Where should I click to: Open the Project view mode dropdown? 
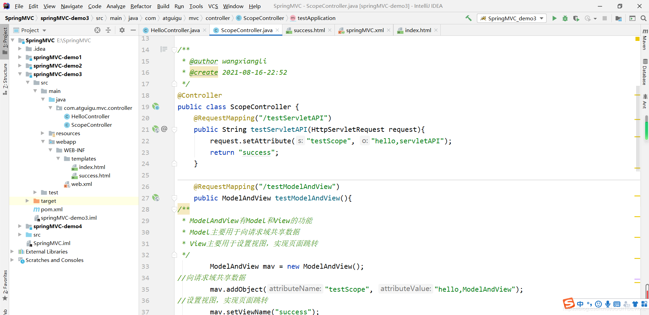(44, 30)
